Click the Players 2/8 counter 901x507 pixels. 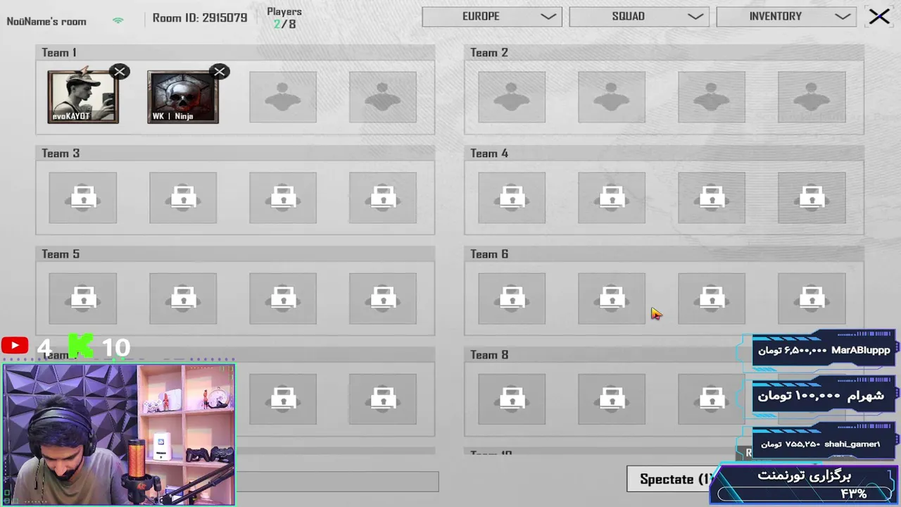(284, 18)
